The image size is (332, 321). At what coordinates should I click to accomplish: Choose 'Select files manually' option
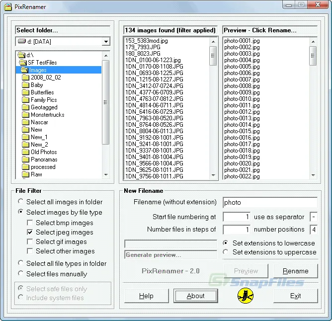[x=20, y=273]
